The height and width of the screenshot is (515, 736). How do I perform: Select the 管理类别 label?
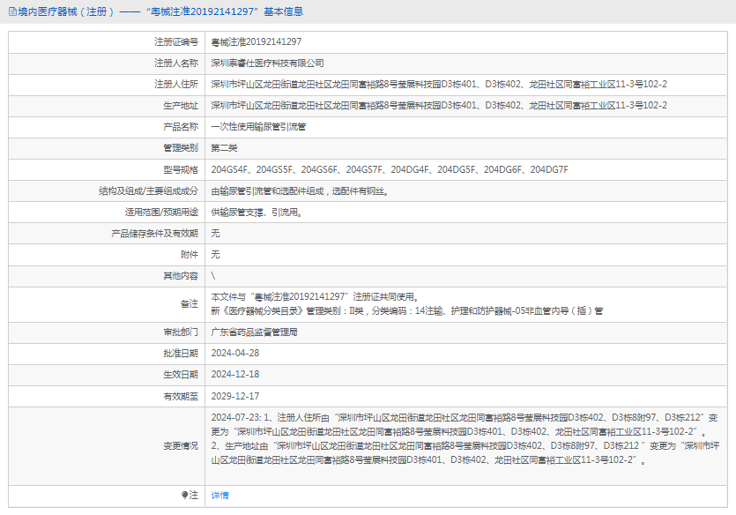point(181,148)
